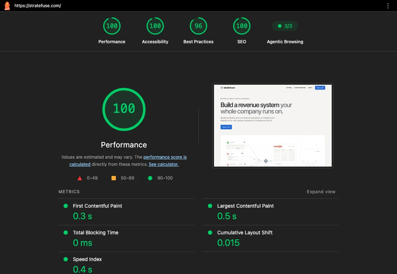Open the Agentic Browsing 3/3 badge
This screenshot has height=274, width=397.
(285, 26)
